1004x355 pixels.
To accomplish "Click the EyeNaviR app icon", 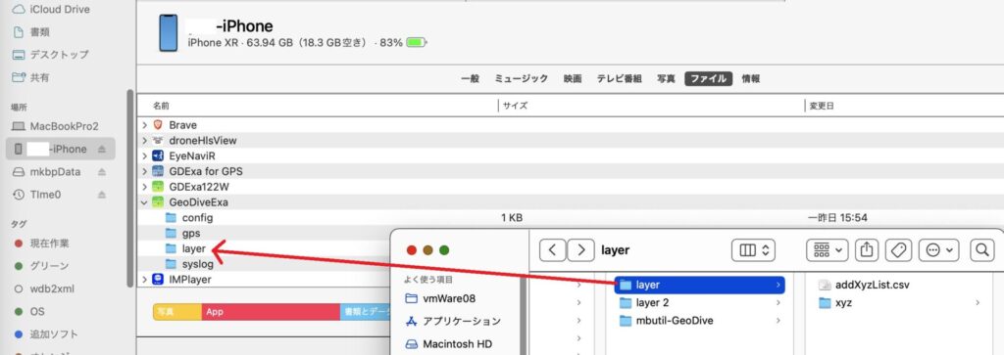I will click(158, 155).
